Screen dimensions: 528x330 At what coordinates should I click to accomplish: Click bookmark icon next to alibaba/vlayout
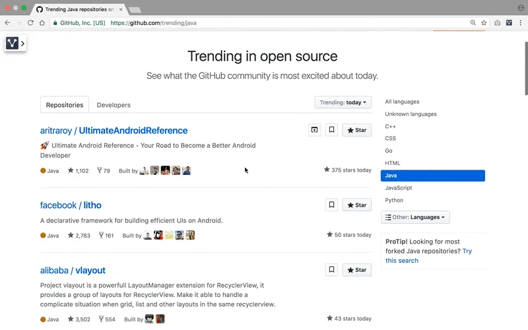[332, 270]
